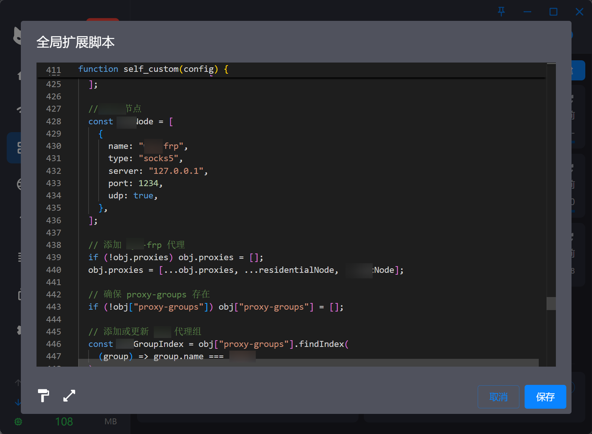The image size is (592, 434).
Task: Cancel editing with 取消
Action: click(x=499, y=397)
